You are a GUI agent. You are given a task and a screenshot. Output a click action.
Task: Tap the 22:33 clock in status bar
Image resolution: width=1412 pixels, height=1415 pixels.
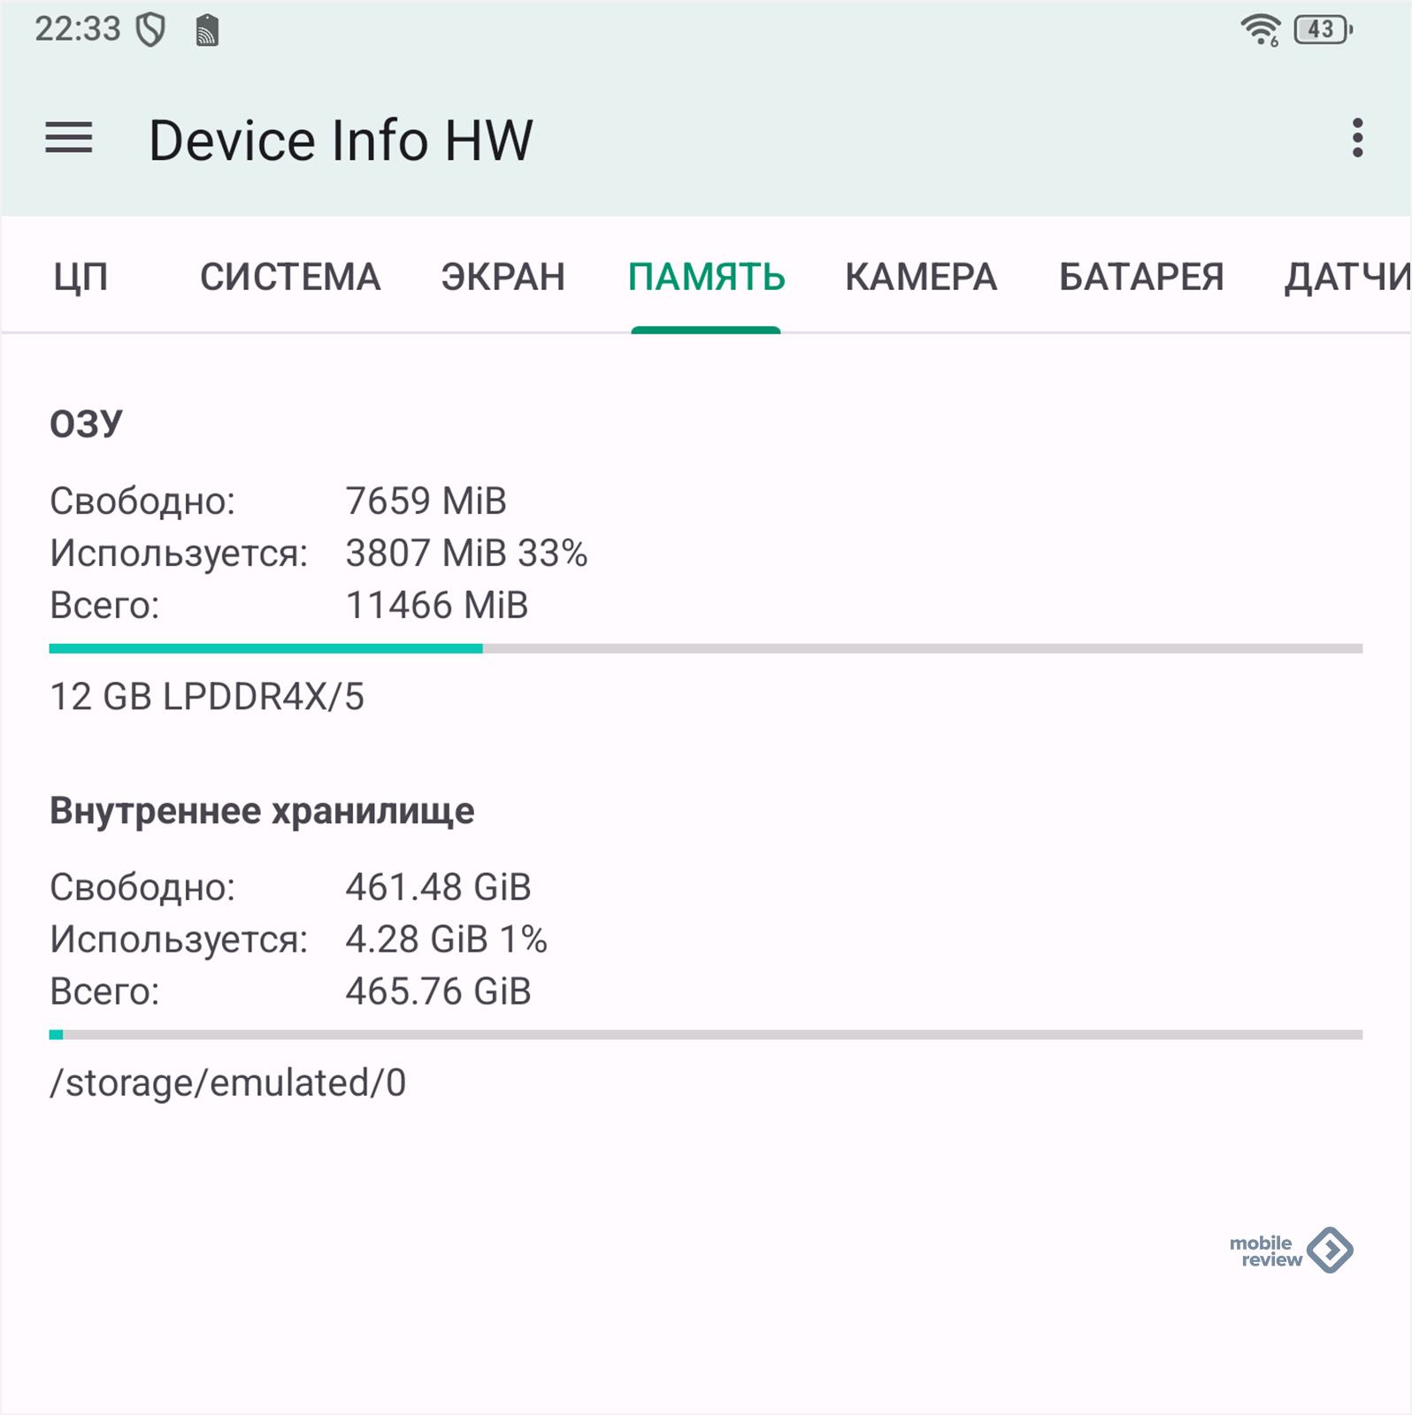pyautogui.click(x=78, y=30)
